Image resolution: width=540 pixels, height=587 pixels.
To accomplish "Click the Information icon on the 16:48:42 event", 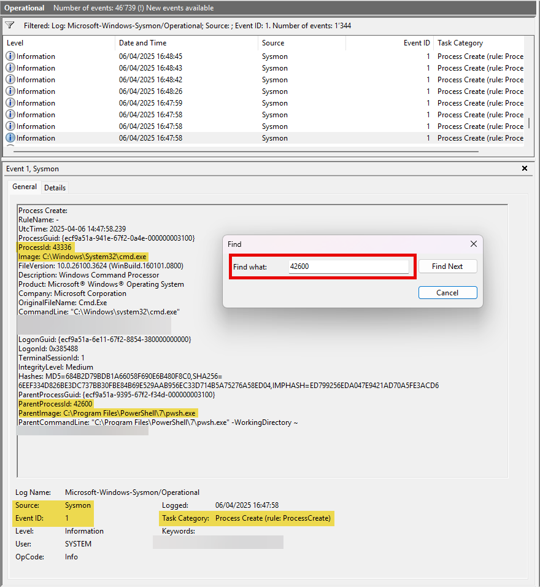I will point(9,79).
